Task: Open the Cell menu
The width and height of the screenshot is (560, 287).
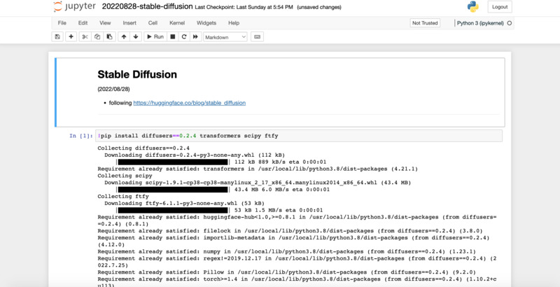Action: click(151, 22)
